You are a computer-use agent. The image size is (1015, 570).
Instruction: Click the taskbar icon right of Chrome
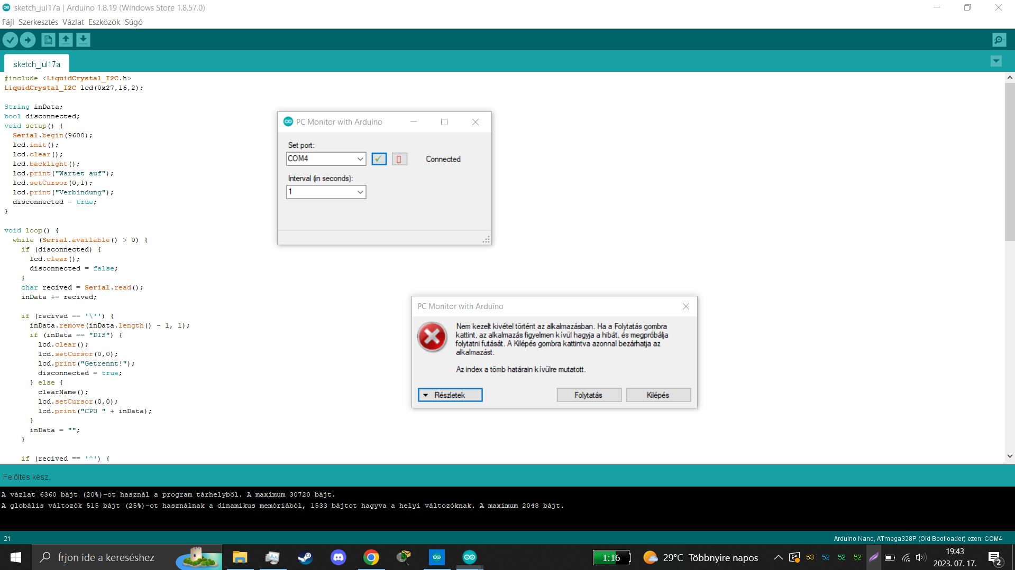click(x=404, y=557)
